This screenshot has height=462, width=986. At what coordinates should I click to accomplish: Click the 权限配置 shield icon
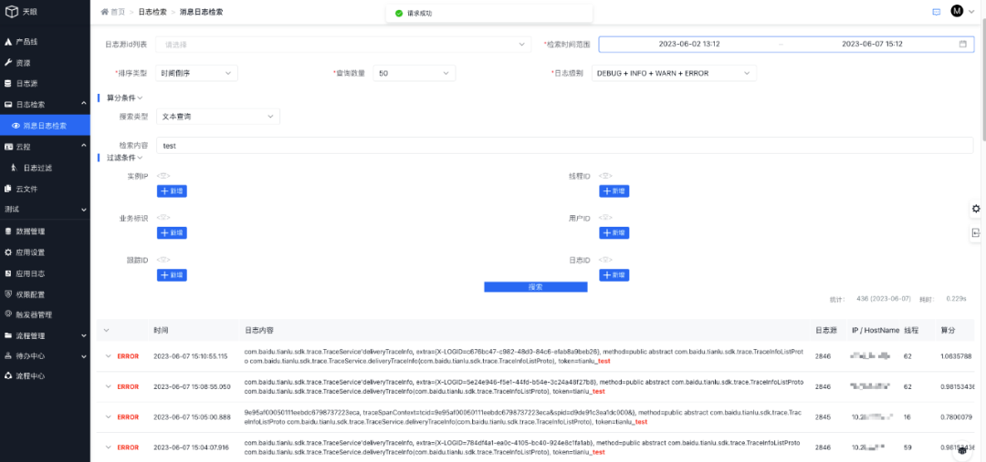(x=8, y=293)
